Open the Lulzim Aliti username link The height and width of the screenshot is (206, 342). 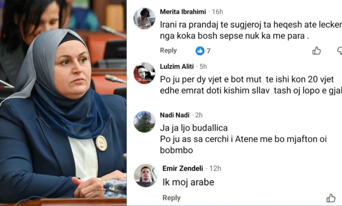pos(177,67)
